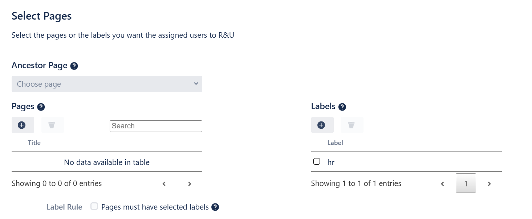The image size is (532, 219).
Task: Click help icon for the Label Rule
Action: (215, 207)
